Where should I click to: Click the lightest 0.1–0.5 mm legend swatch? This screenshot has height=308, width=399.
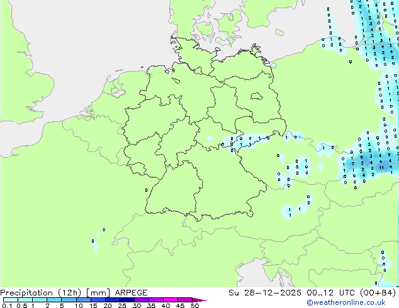click(x=11, y=300)
